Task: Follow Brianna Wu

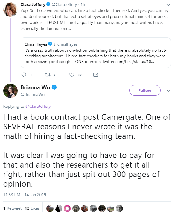Action: (x=145, y=90)
